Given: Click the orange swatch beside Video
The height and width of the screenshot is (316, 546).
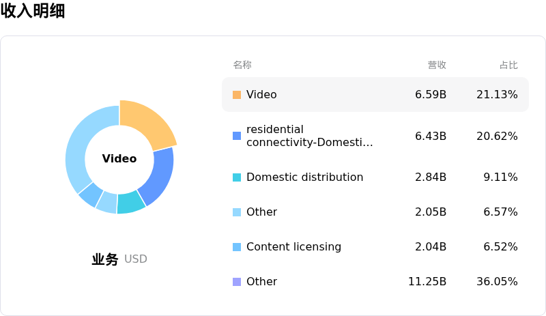Looking at the screenshot, I should [237, 95].
